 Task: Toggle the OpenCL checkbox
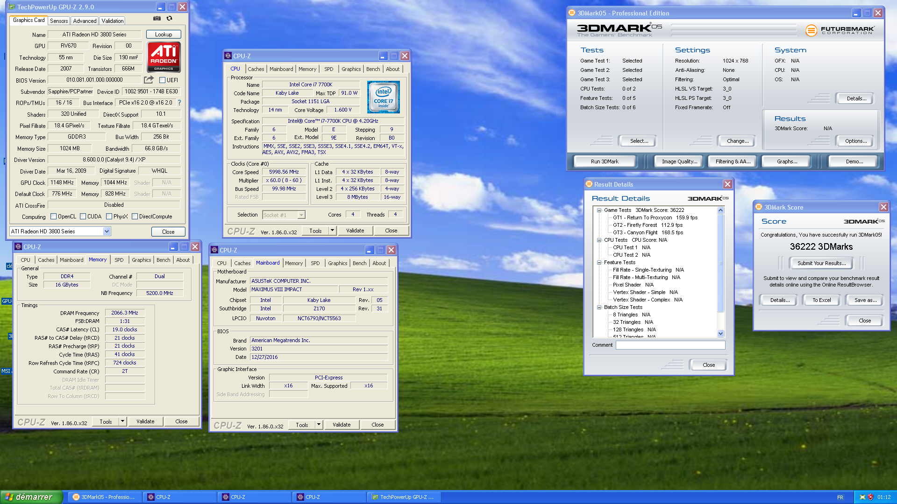click(53, 217)
